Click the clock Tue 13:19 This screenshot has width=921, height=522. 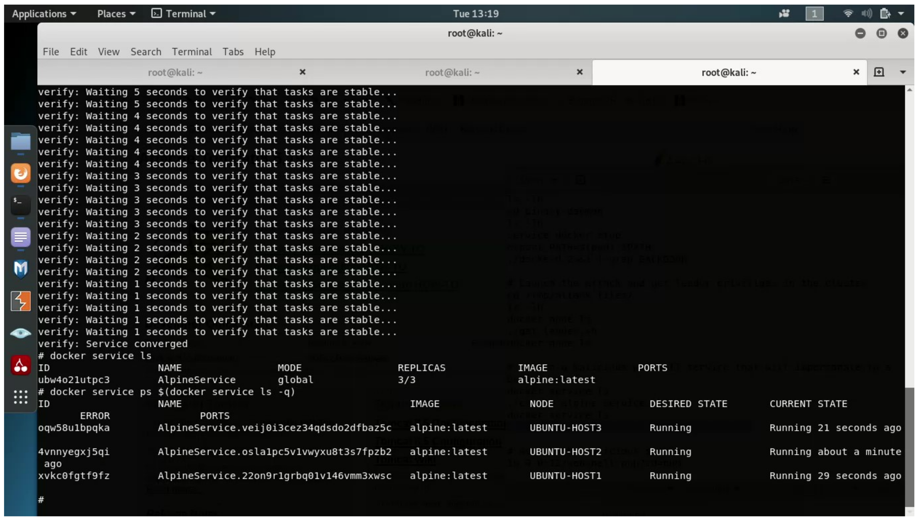(x=475, y=13)
